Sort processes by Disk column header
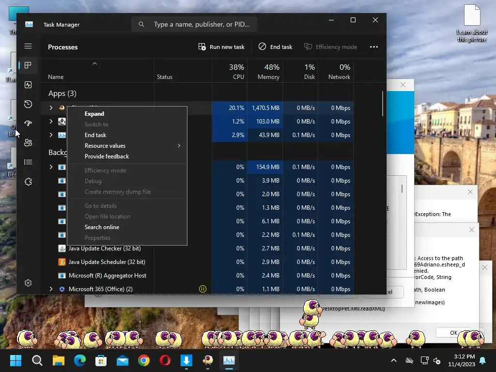 click(300, 72)
